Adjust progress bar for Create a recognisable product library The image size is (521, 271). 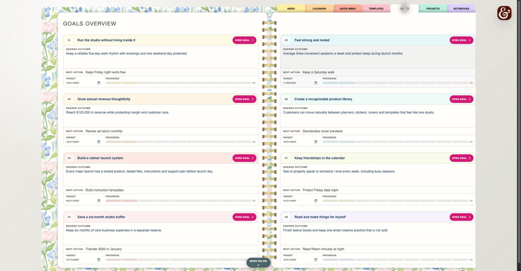click(395, 142)
